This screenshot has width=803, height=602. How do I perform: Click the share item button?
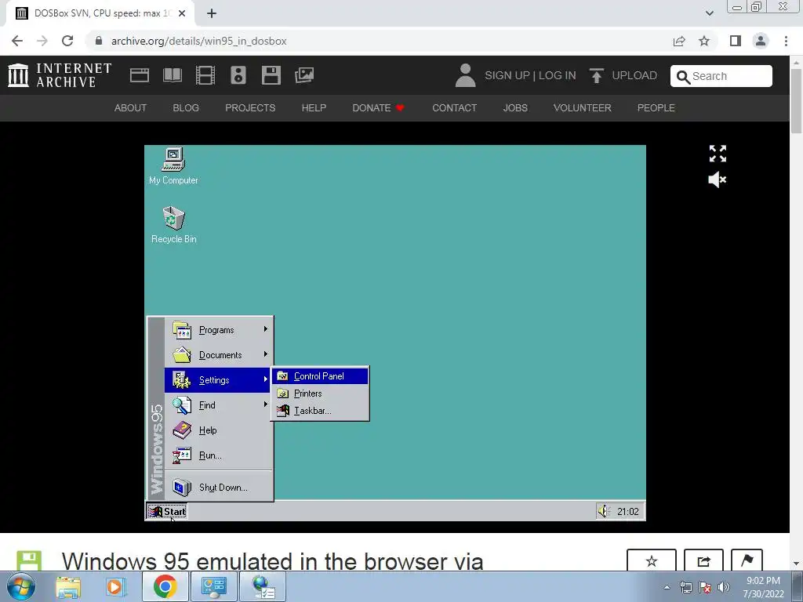[703, 561]
